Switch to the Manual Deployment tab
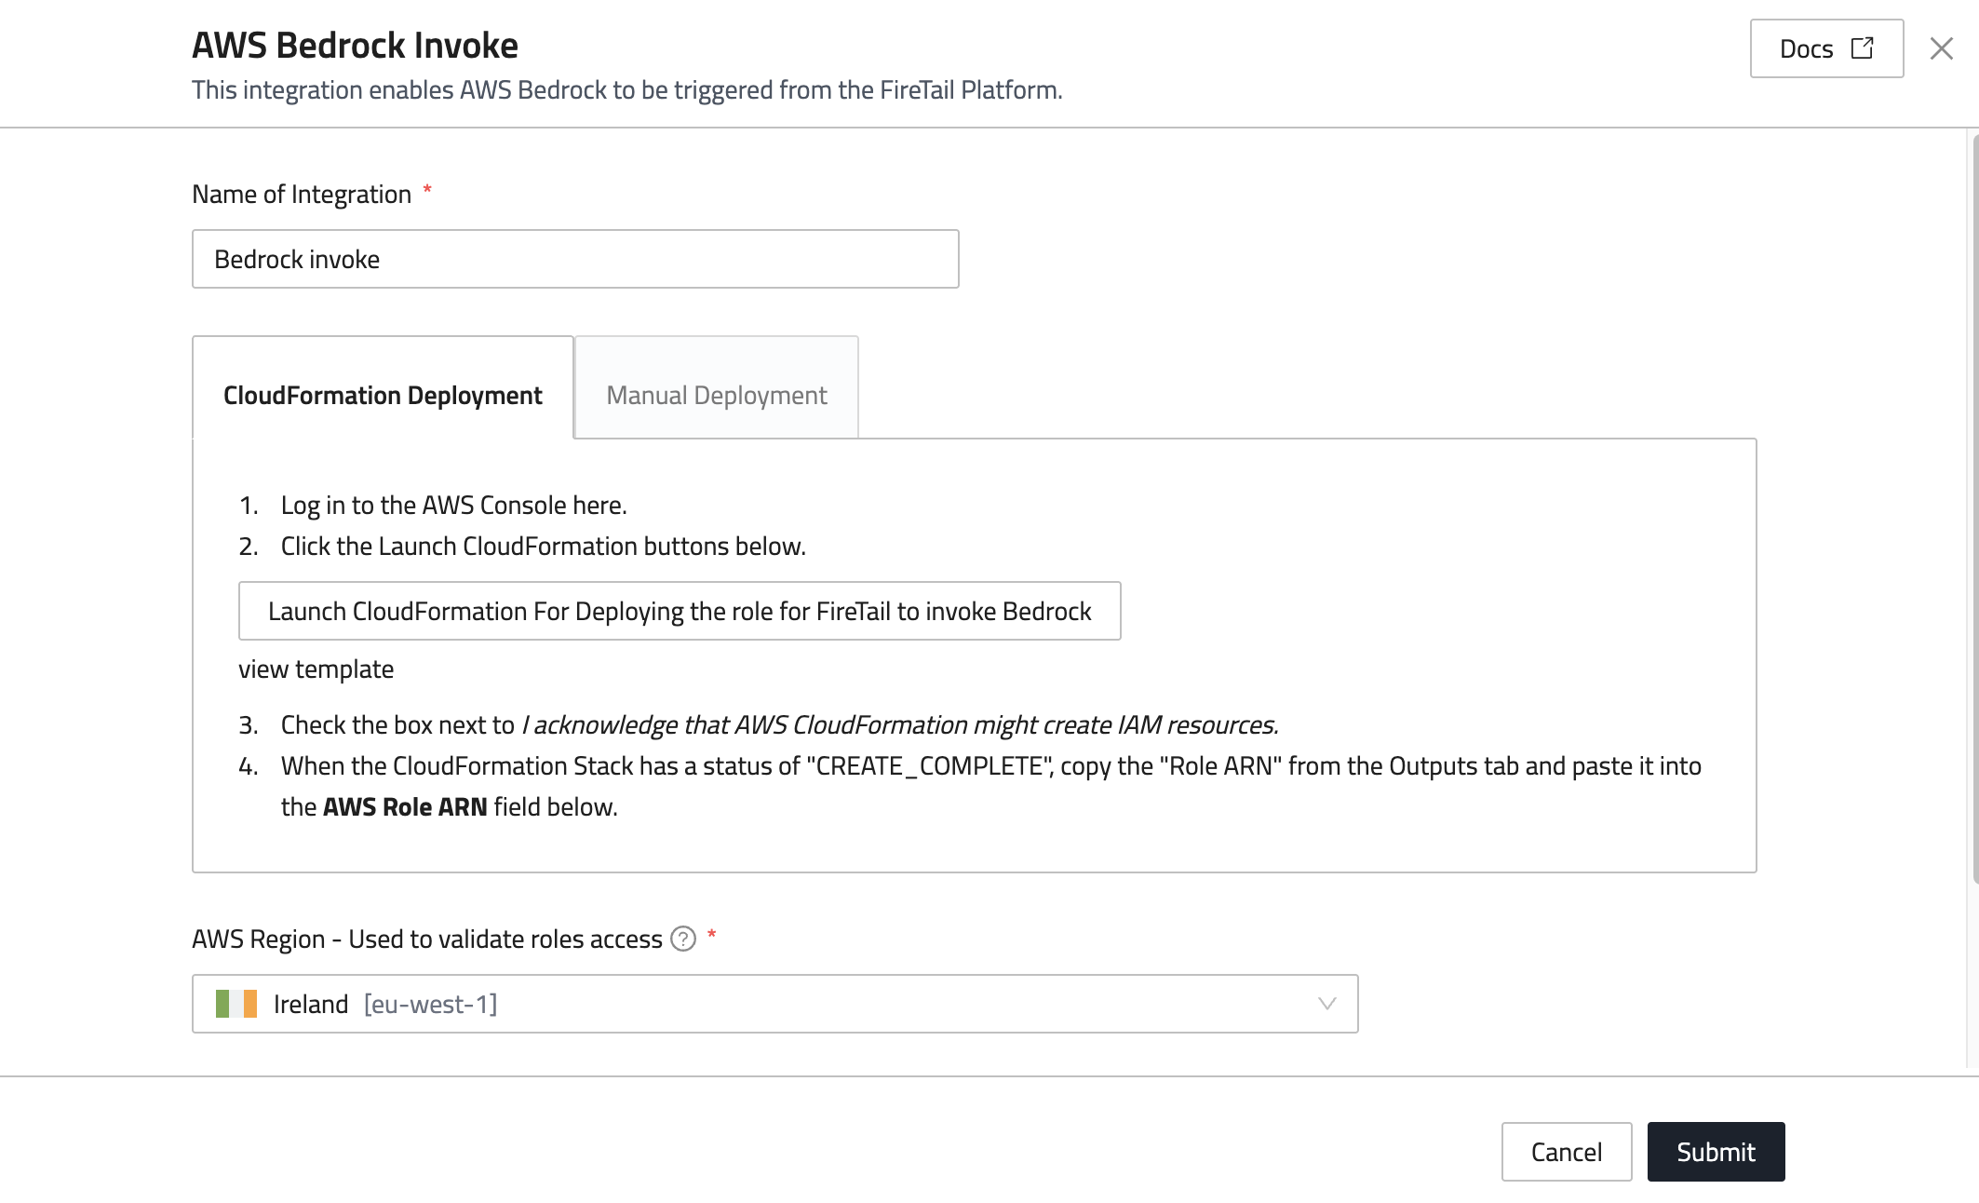The width and height of the screenshot is (1979, 1203). coord(716,396)
